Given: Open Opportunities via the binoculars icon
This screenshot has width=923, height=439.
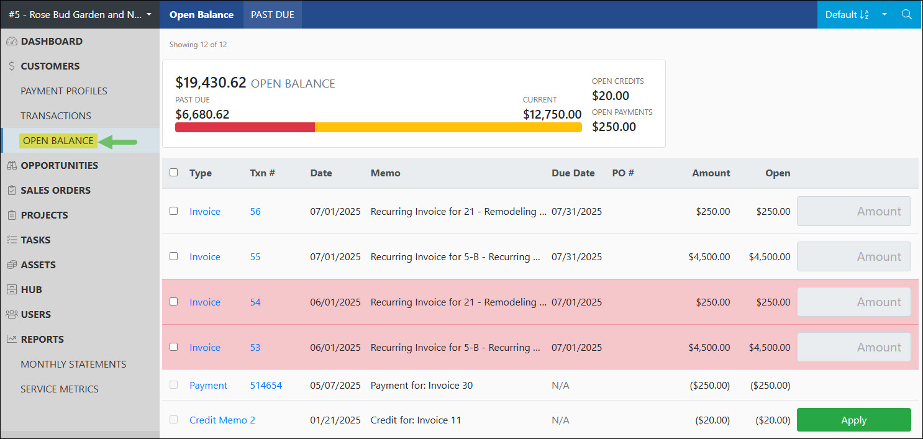Looking at the screenshot, I should coord(12,165).
